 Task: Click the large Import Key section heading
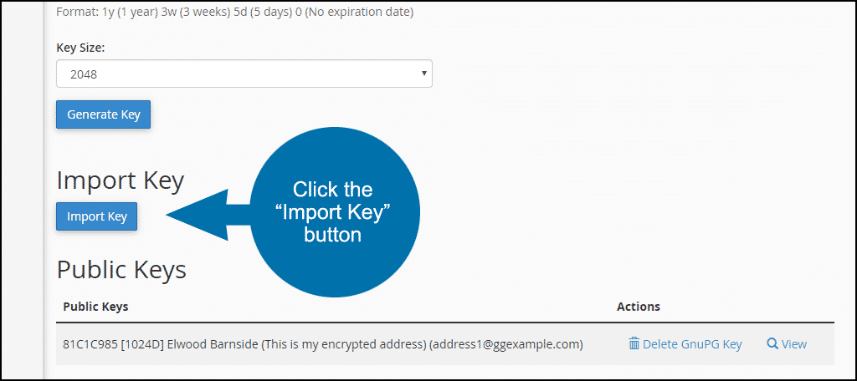(x=121, y=180)
